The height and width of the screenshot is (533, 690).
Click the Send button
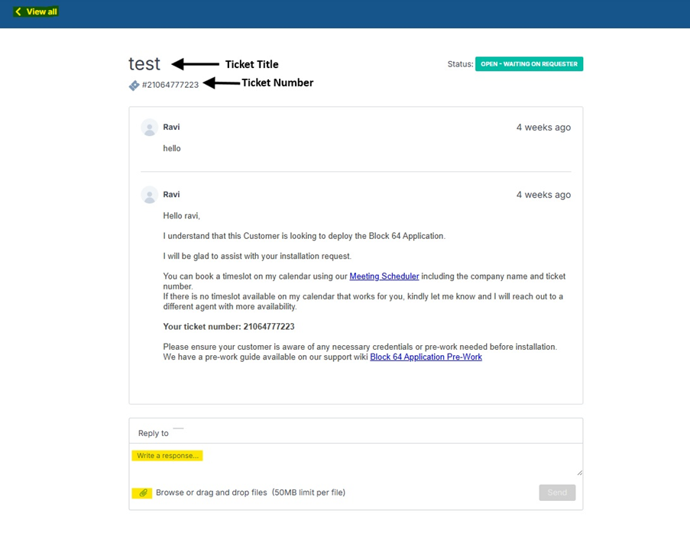pos(557,493)
